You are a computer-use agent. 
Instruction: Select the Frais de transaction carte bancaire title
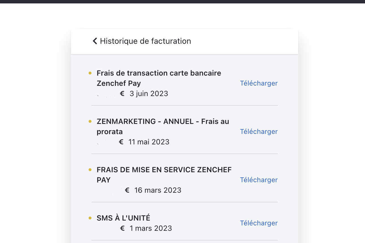(x=159, y=78)
